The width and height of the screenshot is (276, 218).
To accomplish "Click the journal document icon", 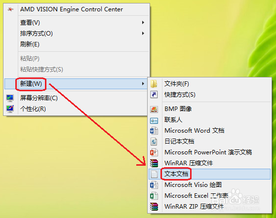I will pos(154,142).
